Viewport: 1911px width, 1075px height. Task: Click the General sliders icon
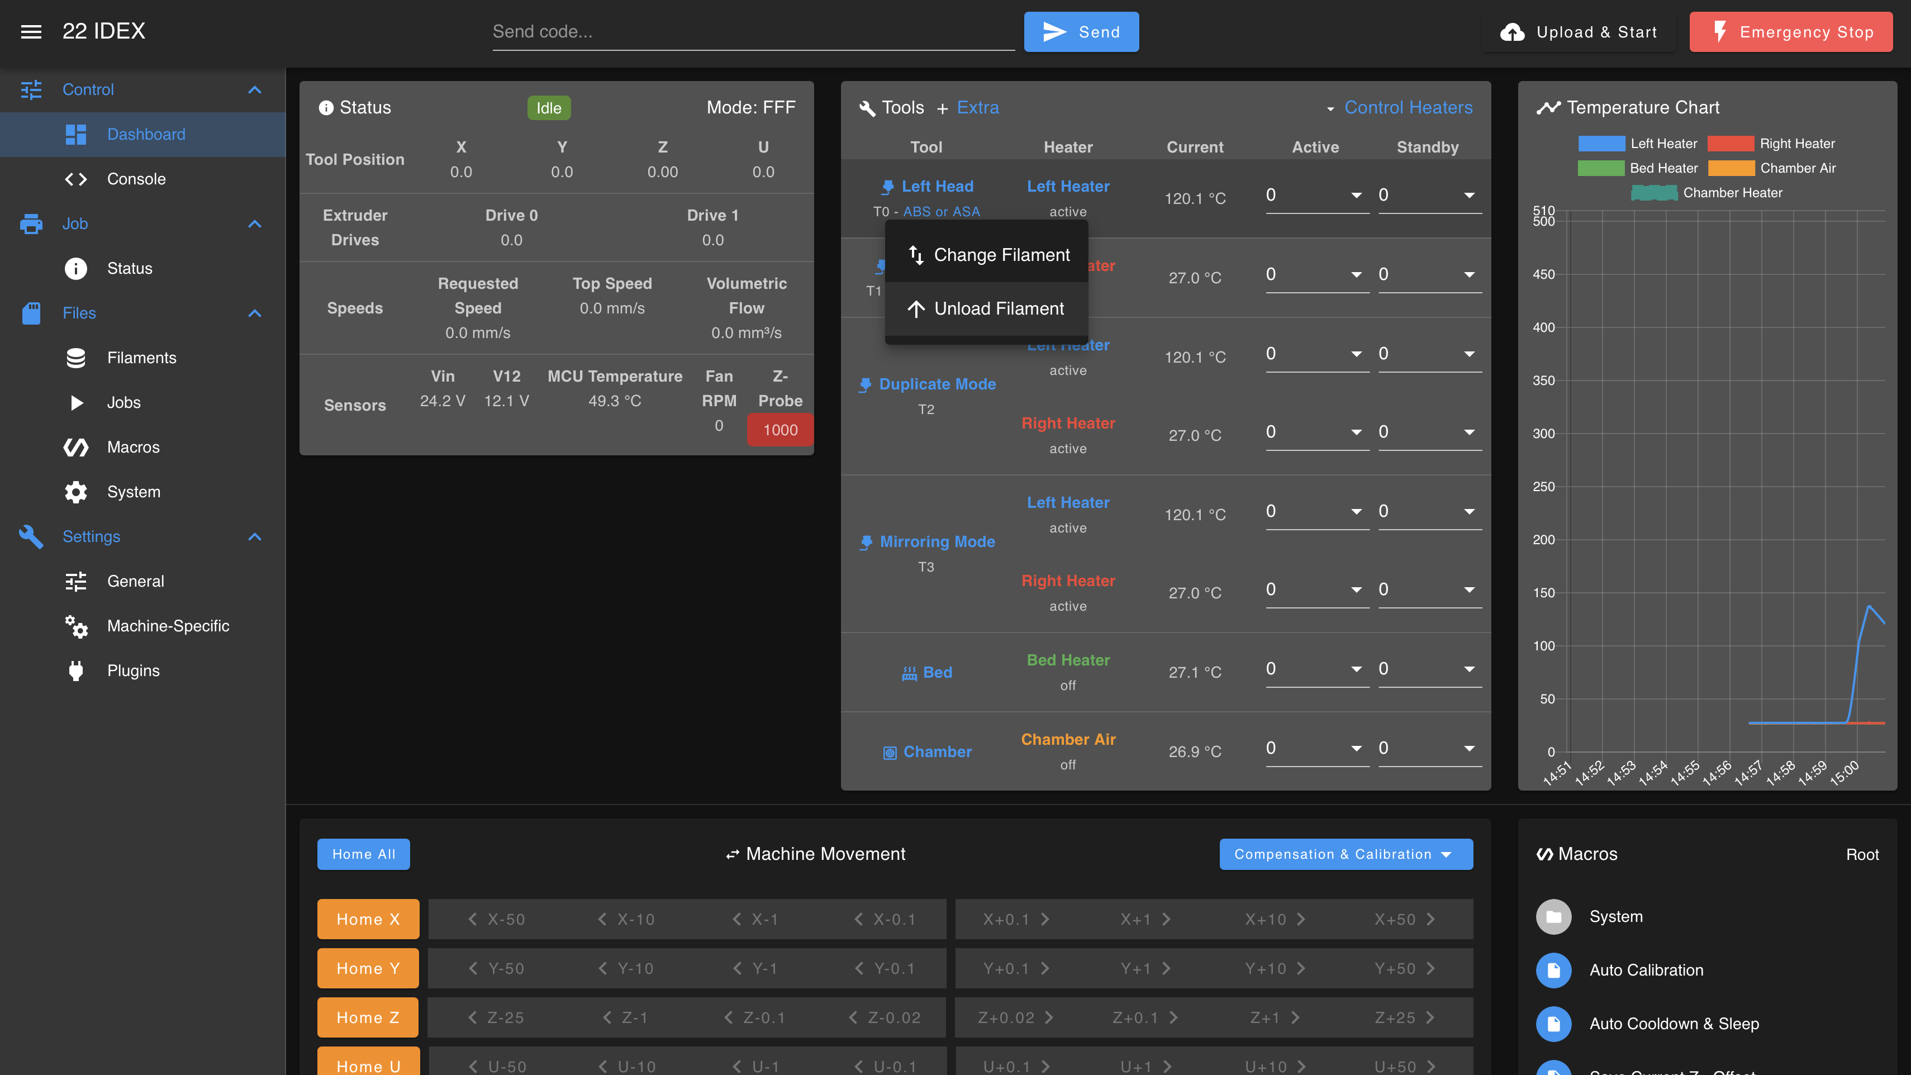click(x=75, y=581)
